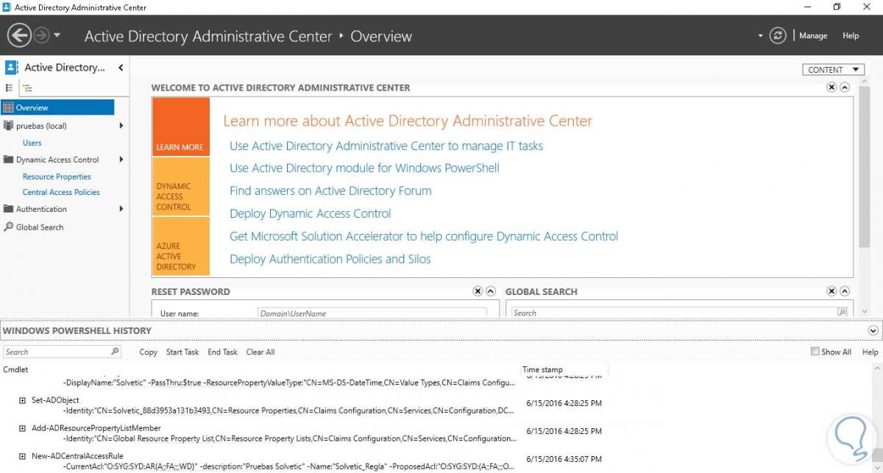The image size is (883, 473).
Task: Switch navigation pane to list view
Action: [10, 88]
